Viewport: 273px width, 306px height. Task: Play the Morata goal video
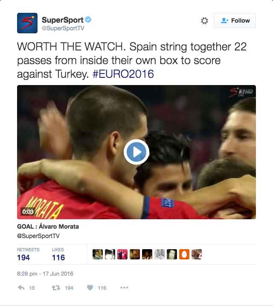[136, 152]
